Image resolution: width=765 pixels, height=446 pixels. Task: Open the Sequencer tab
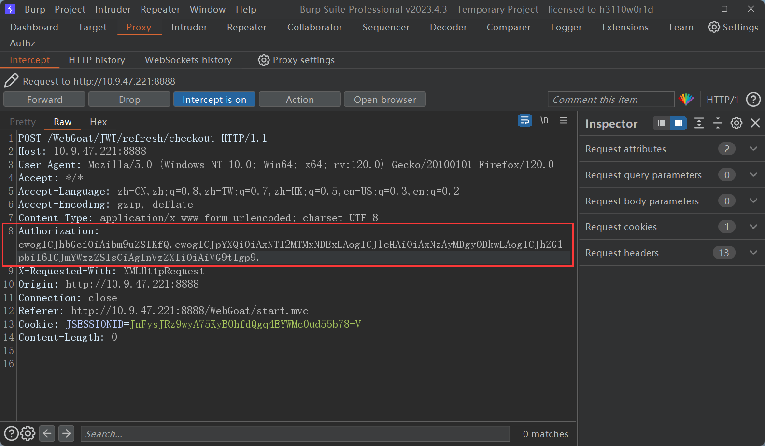click(386, 27)
